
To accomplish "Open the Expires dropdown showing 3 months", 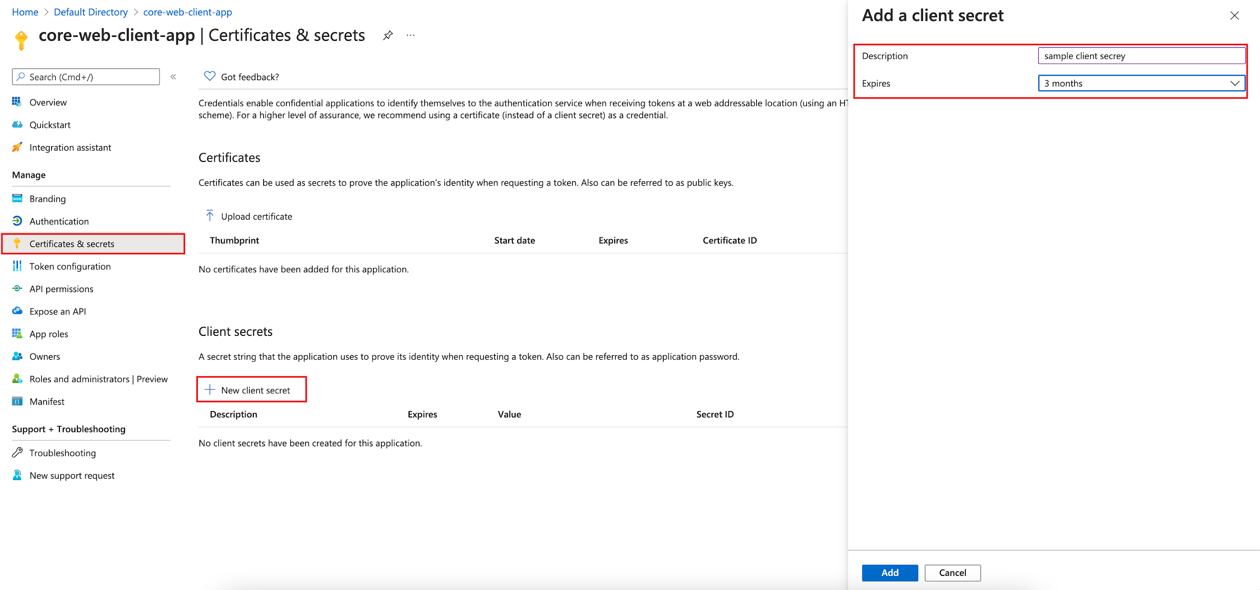I will 1141,83.
